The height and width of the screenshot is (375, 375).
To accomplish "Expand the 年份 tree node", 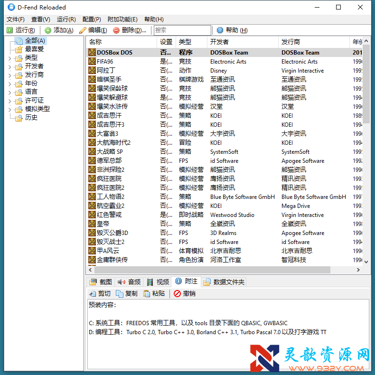I will click(x=10, y=84).
